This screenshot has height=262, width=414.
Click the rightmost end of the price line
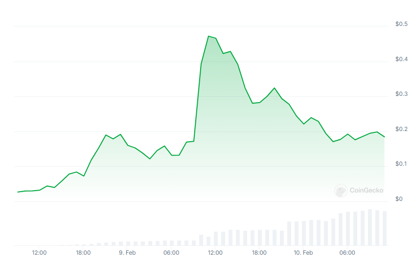(384, 137)
